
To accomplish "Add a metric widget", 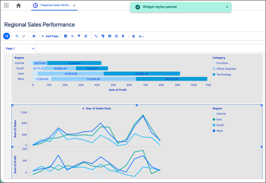I will 72,36.
